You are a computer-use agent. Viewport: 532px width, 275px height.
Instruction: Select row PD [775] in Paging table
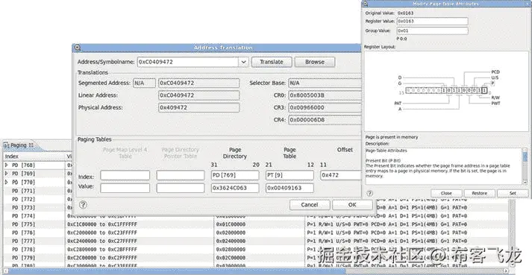pos(34,224)
